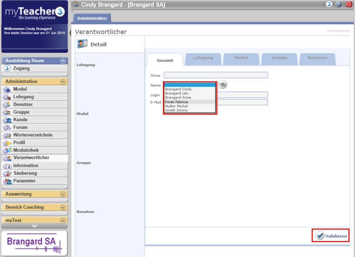Click the red power logout icon
The height and width of the screenshot is (257, 355).
click(349, 4)
